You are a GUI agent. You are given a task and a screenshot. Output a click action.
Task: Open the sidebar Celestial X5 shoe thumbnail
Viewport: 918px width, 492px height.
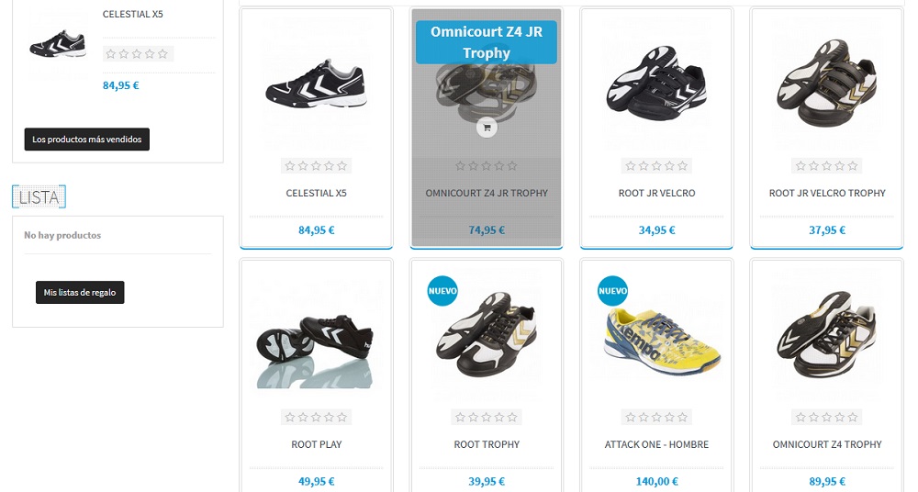[58, 44]
